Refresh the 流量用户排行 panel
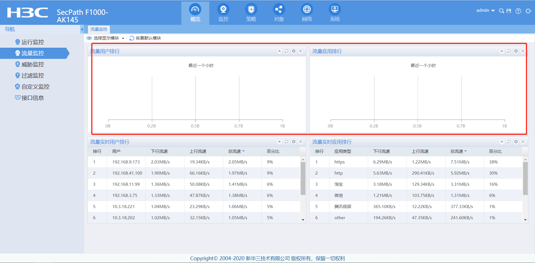 286,51
